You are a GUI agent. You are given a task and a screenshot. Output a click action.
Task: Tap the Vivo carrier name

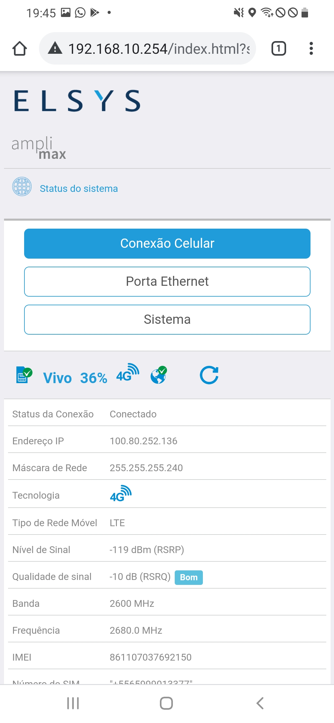tap(58, 378)
